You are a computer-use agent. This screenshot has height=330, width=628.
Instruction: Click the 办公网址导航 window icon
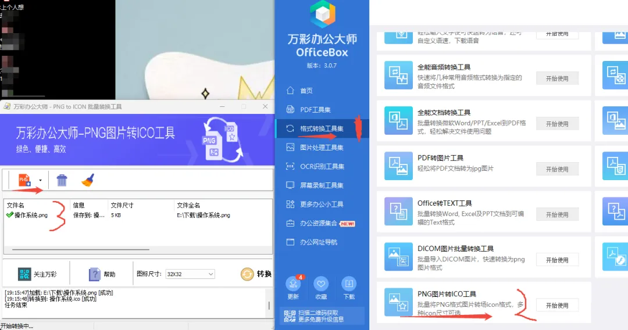pyautogui.click(x=290, y=242)
